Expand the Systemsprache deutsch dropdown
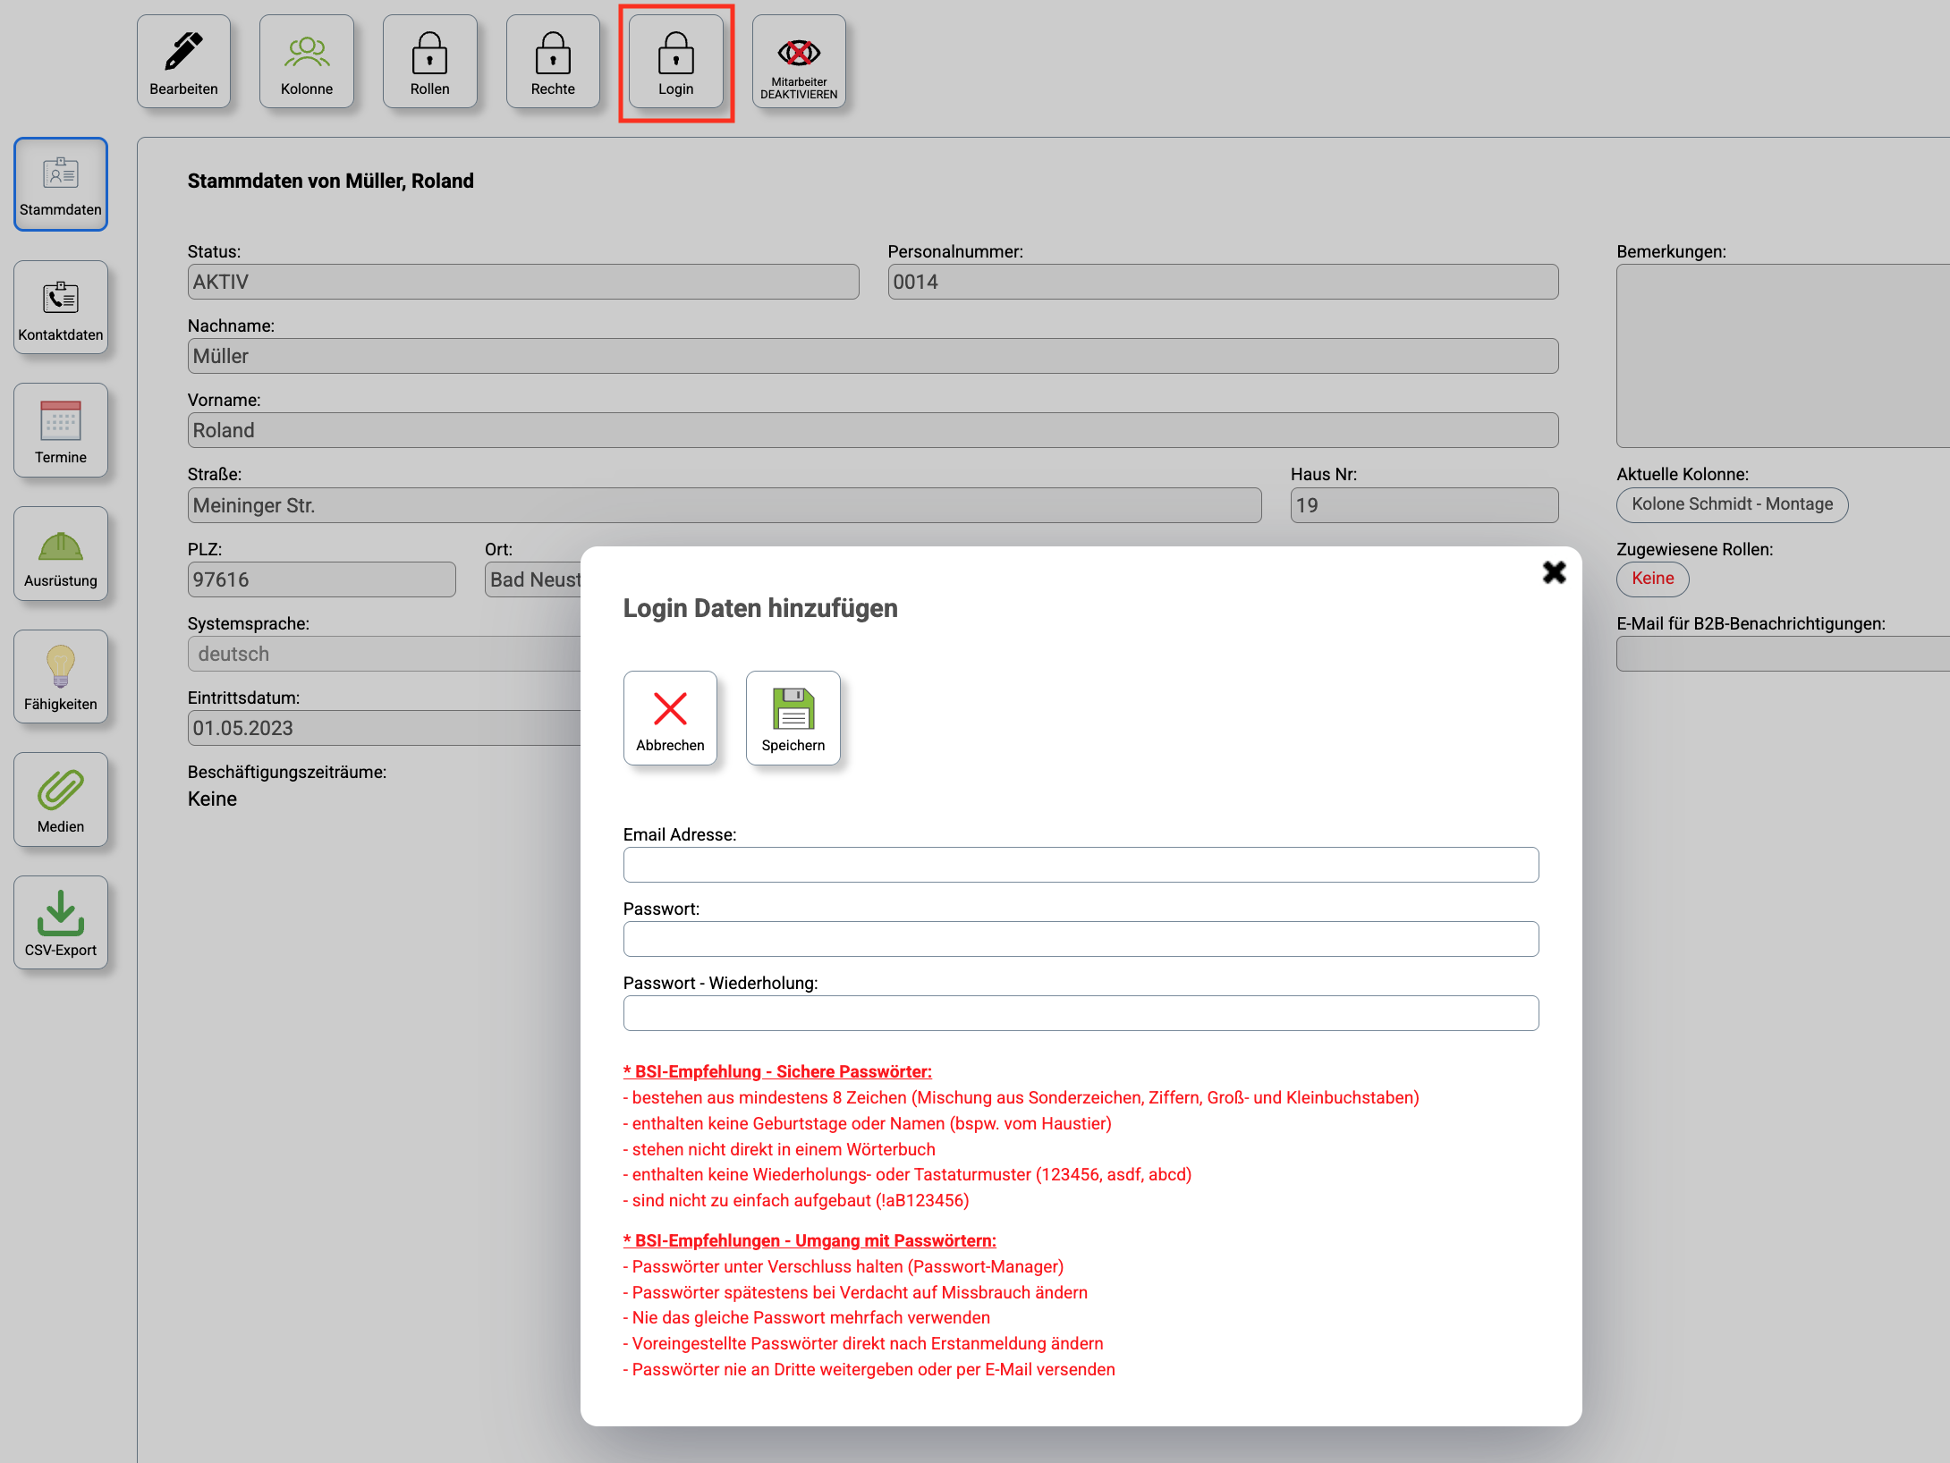 tap(385, 654)
